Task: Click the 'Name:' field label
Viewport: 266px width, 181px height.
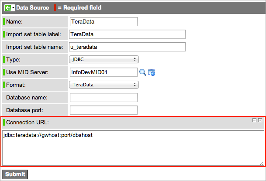Action: tap(14, 22)
